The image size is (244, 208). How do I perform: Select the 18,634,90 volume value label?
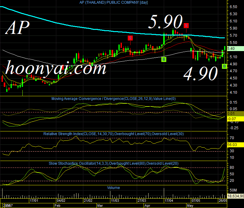pyautogui.click(x=235, y=196)
